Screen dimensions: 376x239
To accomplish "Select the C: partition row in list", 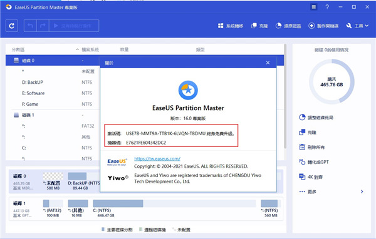I will (x=53, y=148).
